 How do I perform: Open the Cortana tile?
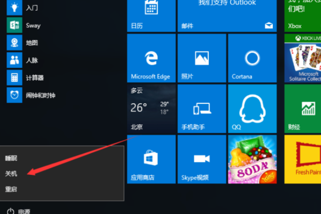253,58
